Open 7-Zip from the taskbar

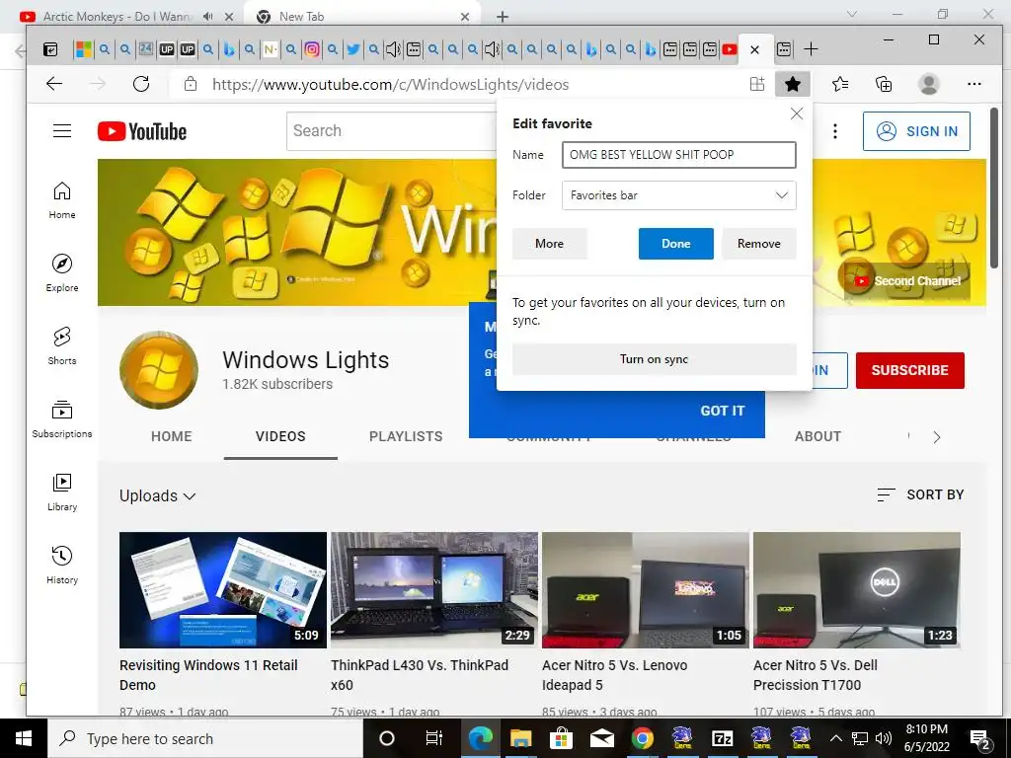tap(722, 738)
